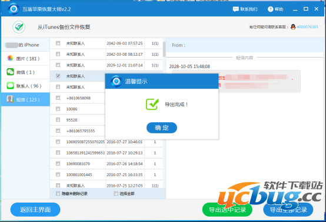
Task: Check the box for 95528 row
Action: click(58, 120)
